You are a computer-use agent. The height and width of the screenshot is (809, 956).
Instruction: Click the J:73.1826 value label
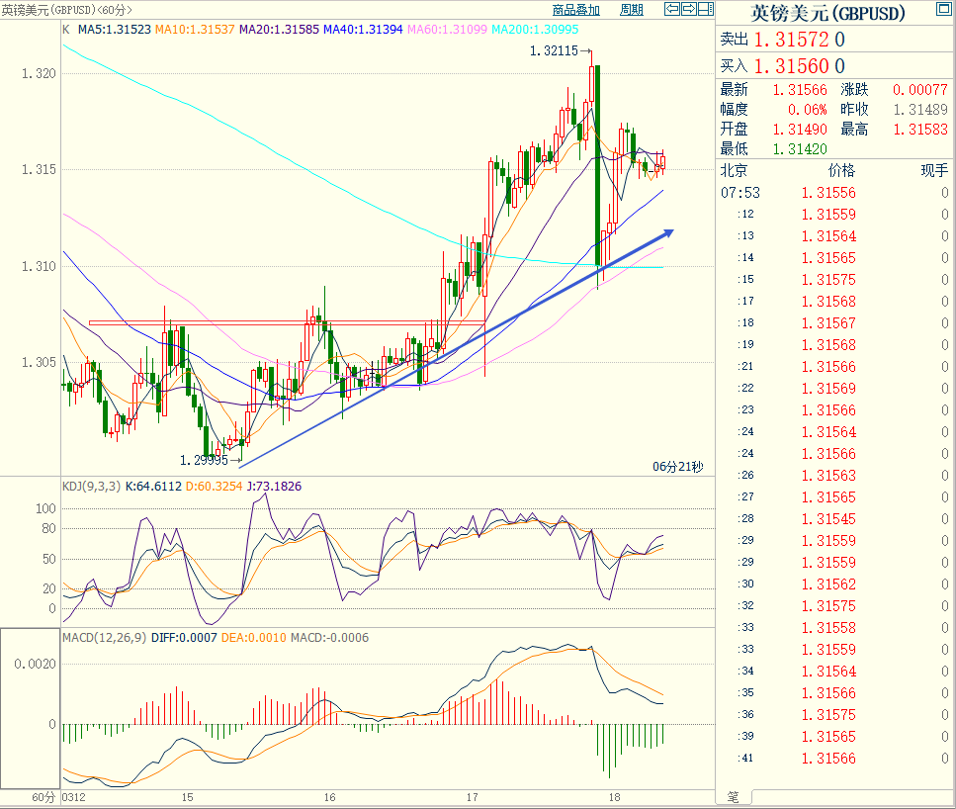pos(274,487)
